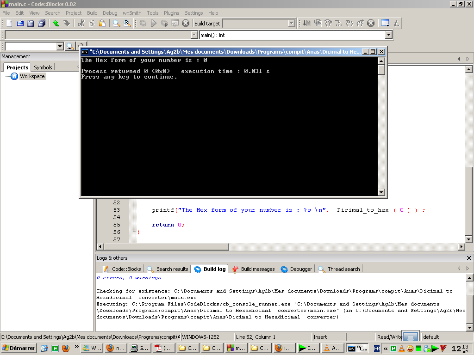Switch to the PDF taskbar button
The width and height of the screenshot is (474, 355).
pos(163,348)
